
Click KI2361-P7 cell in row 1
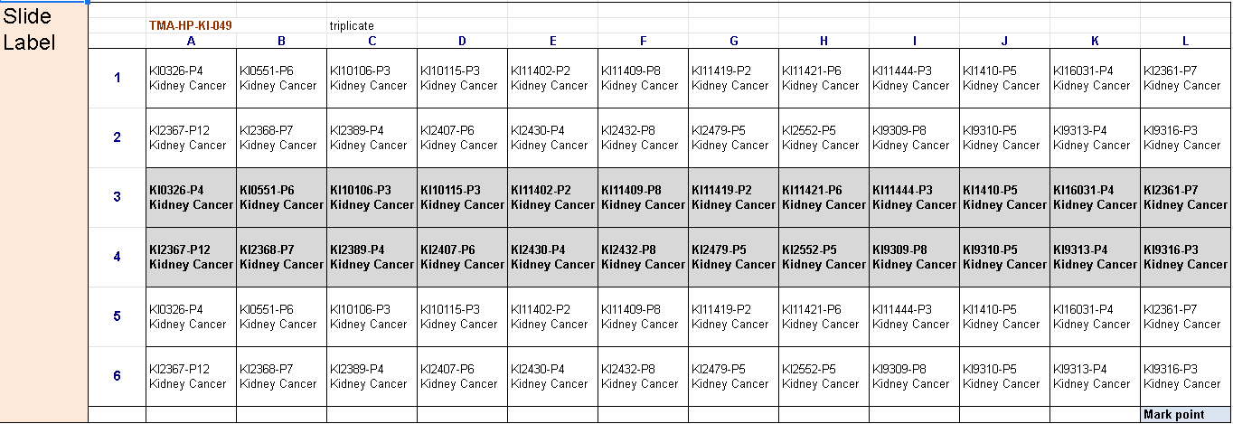click(x=1185, y=78)
